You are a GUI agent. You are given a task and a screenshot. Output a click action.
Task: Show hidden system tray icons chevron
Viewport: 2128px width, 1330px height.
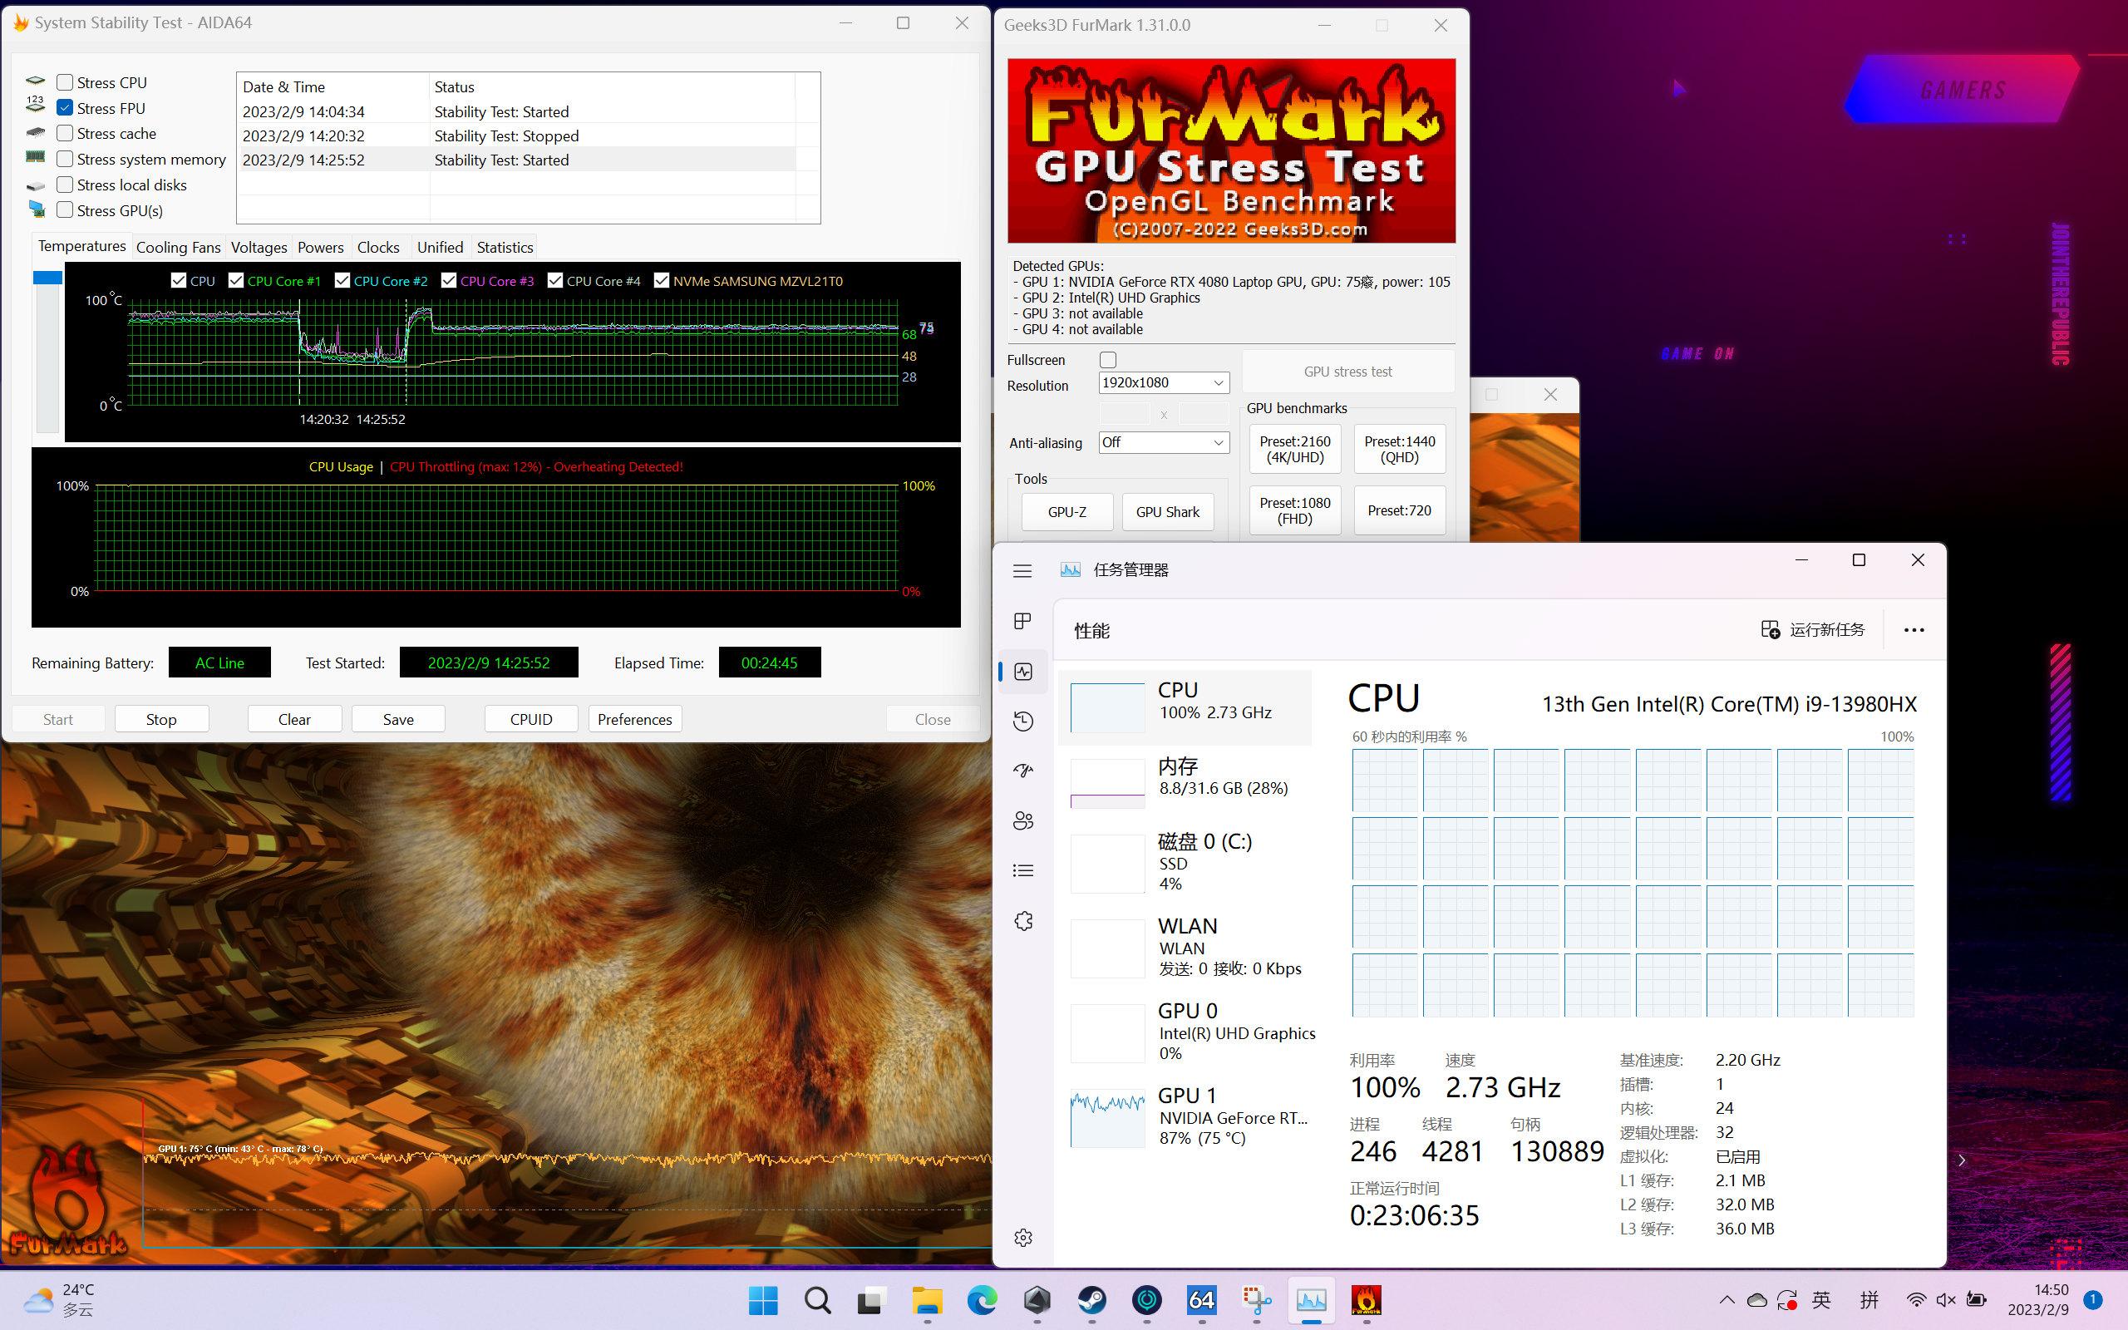(1727, 1300)
